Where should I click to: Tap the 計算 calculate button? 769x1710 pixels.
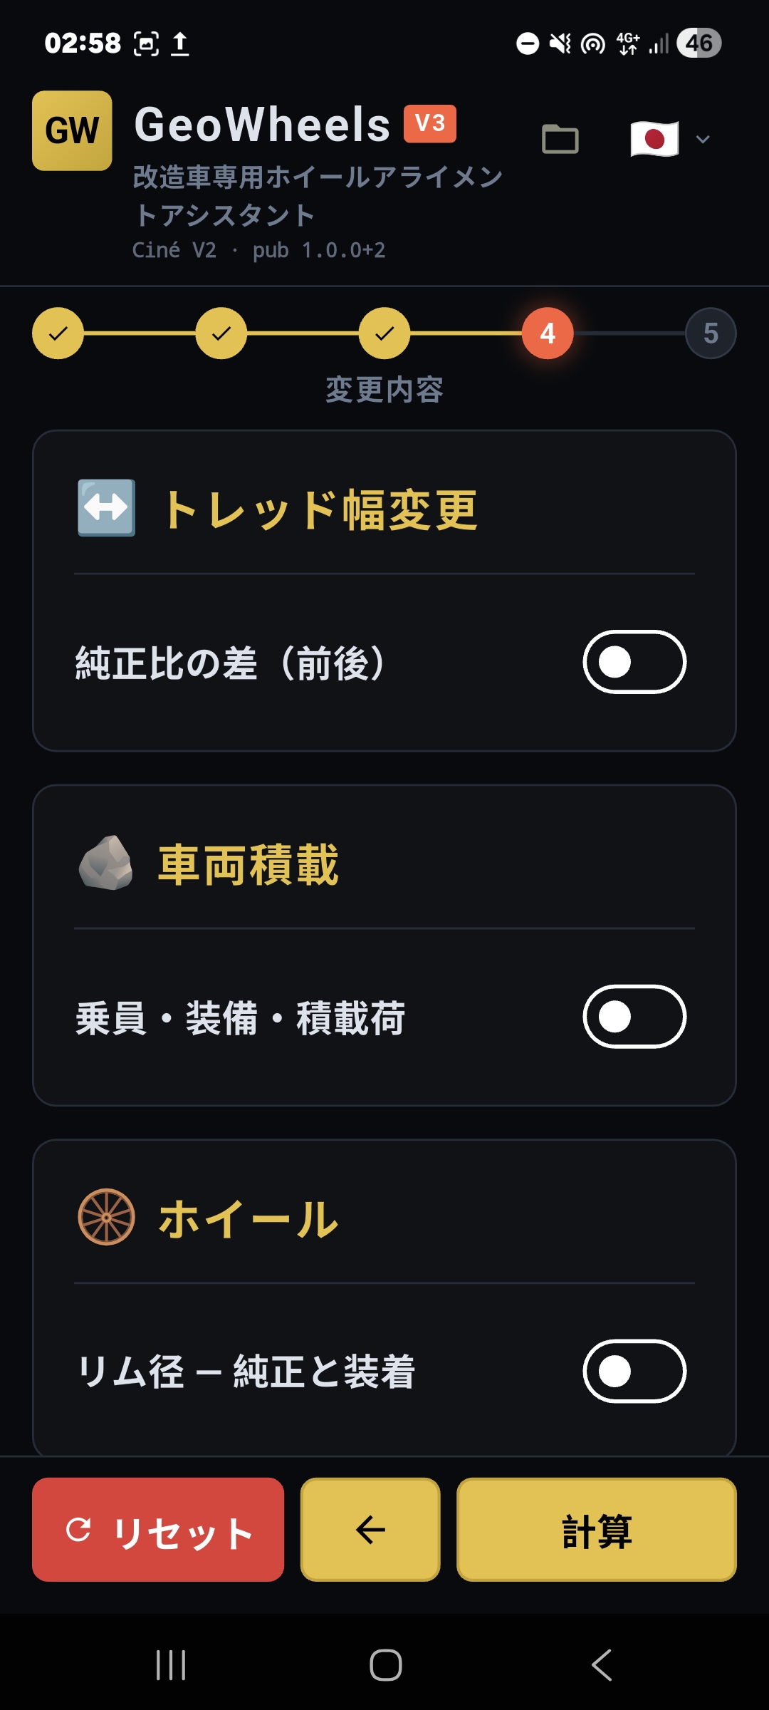(x=596, y=1530)
